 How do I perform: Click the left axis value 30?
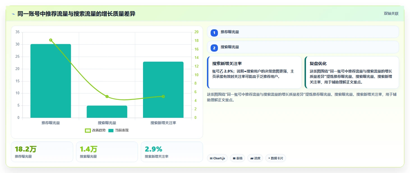point(17,44)
